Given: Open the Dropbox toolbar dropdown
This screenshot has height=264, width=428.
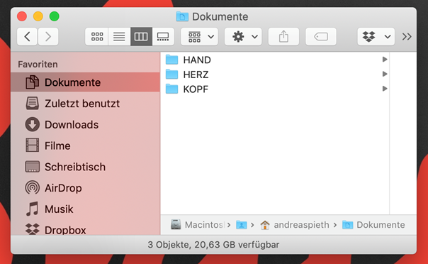Looking at the screenshot, I should click(376, 36).
